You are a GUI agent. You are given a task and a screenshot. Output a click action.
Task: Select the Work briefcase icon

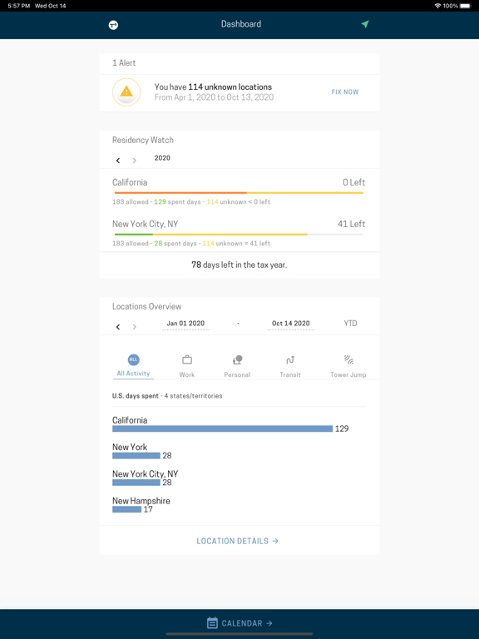point(187,359)
